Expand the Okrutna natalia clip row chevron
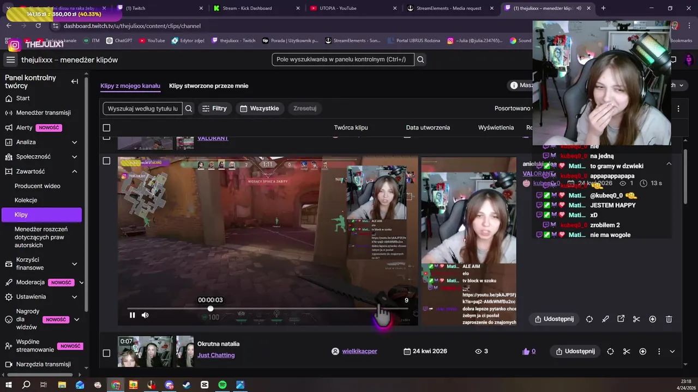The width and height of the screenshot is (698, 392). [672, 352]
